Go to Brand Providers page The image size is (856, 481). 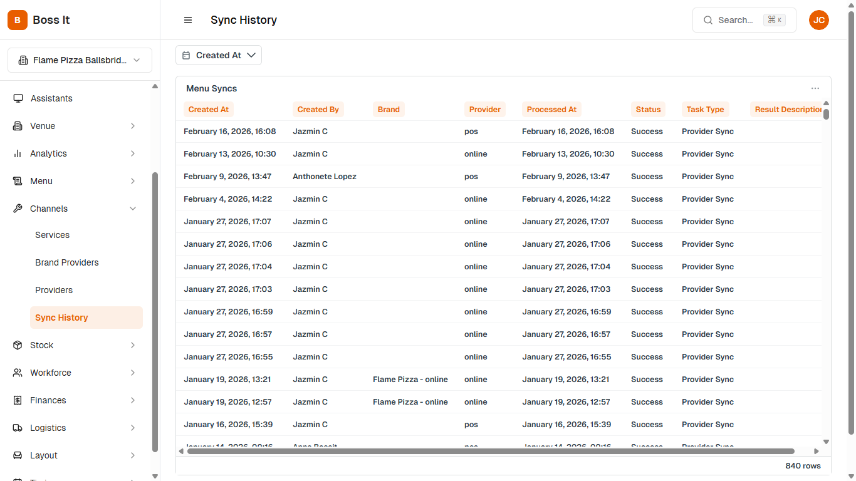point(67,262)
